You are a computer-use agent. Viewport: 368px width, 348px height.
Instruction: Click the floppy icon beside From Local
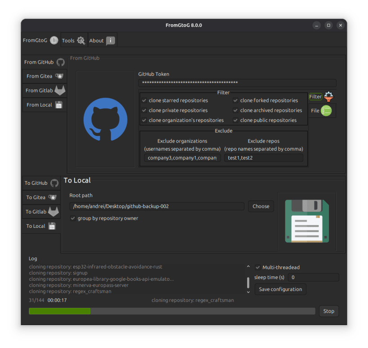click(59, 104)
